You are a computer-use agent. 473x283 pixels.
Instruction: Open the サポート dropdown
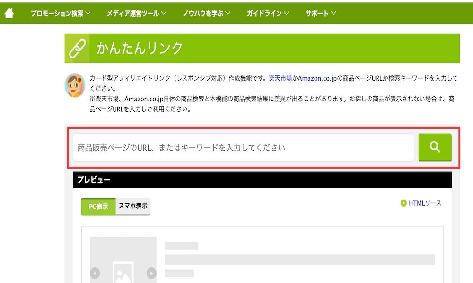(x=321, y=13)
